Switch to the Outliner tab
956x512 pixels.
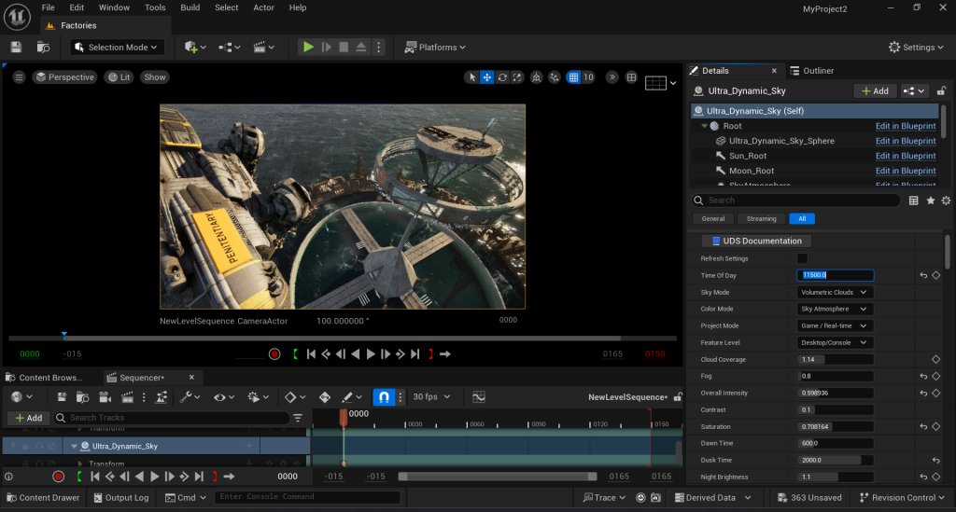[x=818, y=71]
